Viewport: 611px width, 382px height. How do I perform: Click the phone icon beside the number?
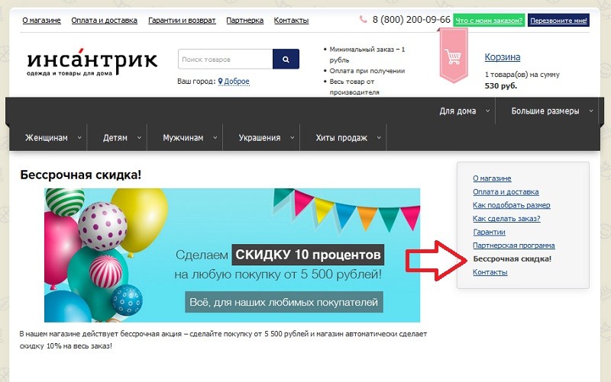point(364,19)
